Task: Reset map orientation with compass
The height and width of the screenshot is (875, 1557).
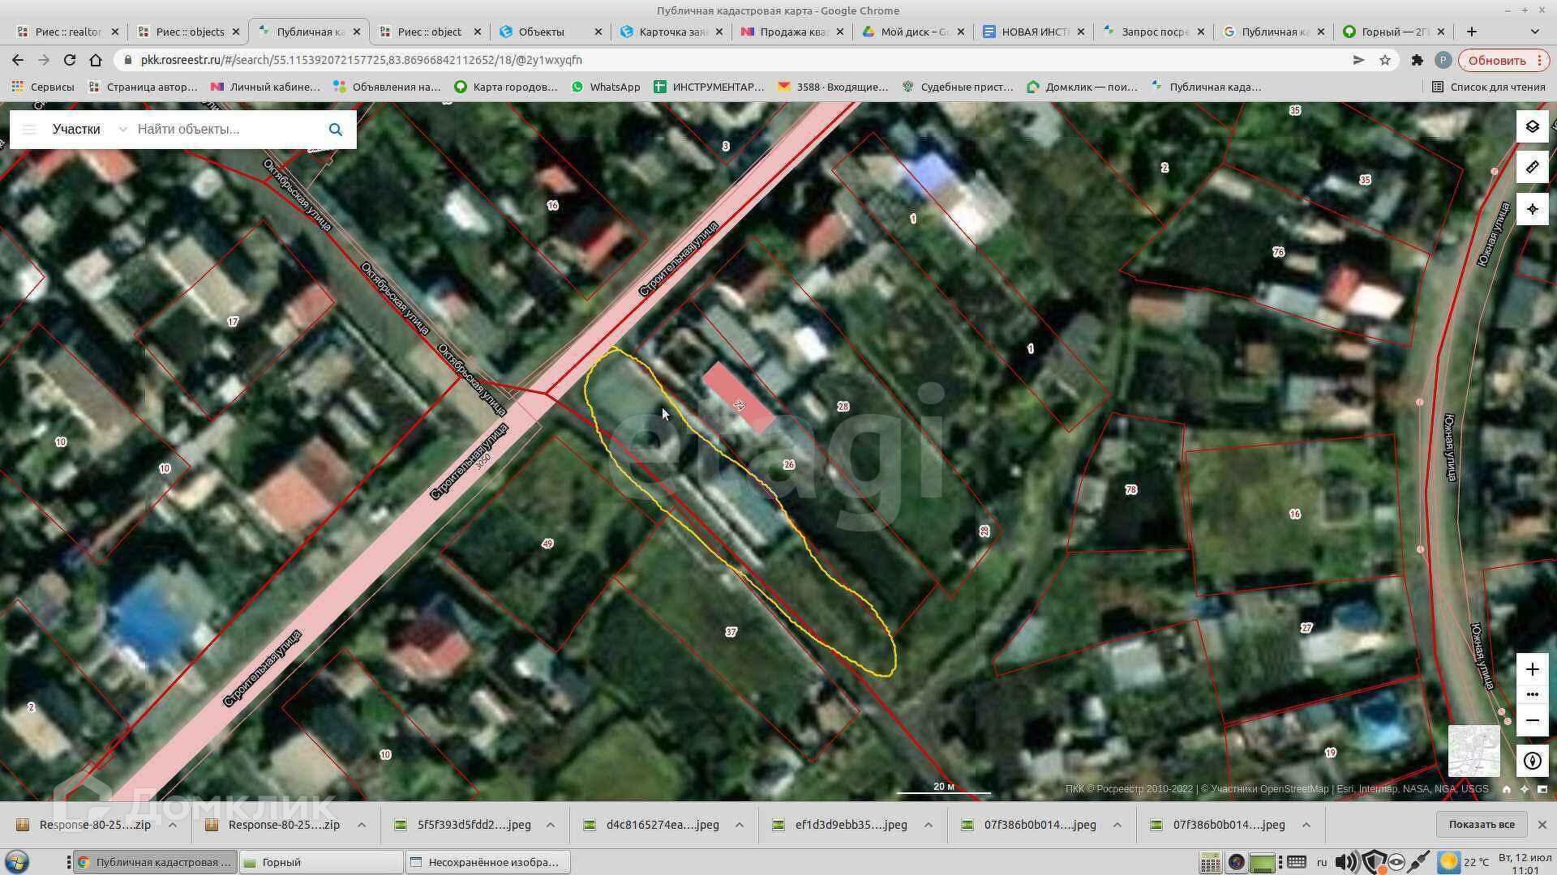Action: point(1532,761)
